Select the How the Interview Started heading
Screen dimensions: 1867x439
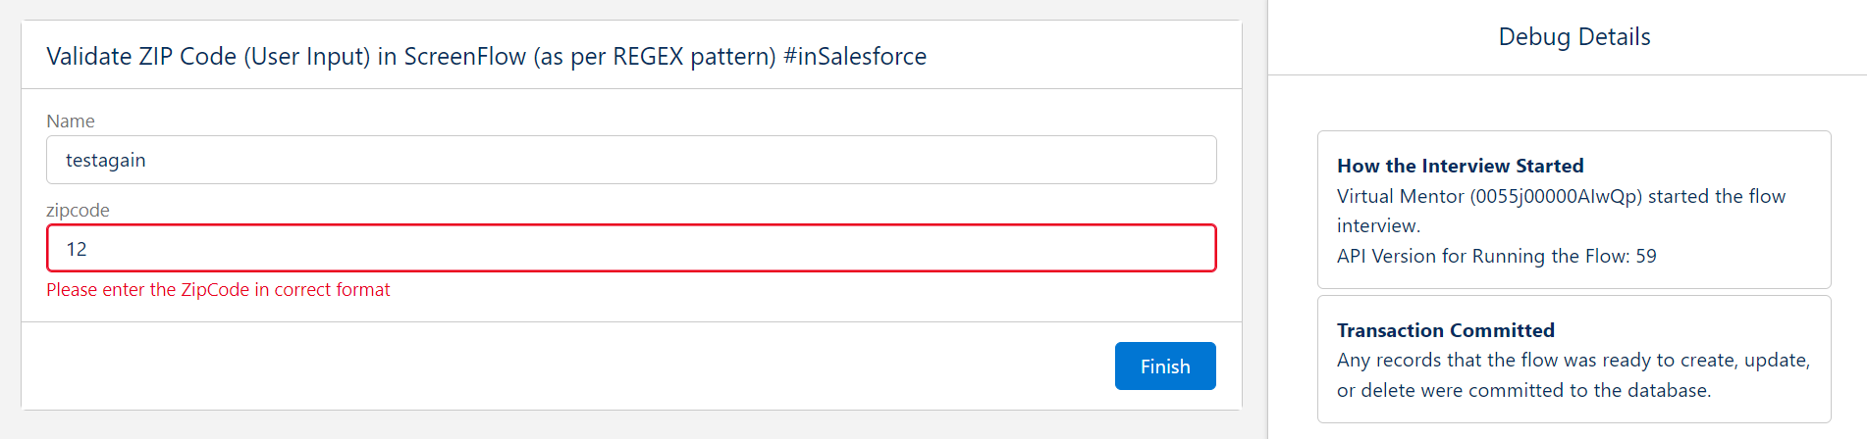click(1460, 166)
